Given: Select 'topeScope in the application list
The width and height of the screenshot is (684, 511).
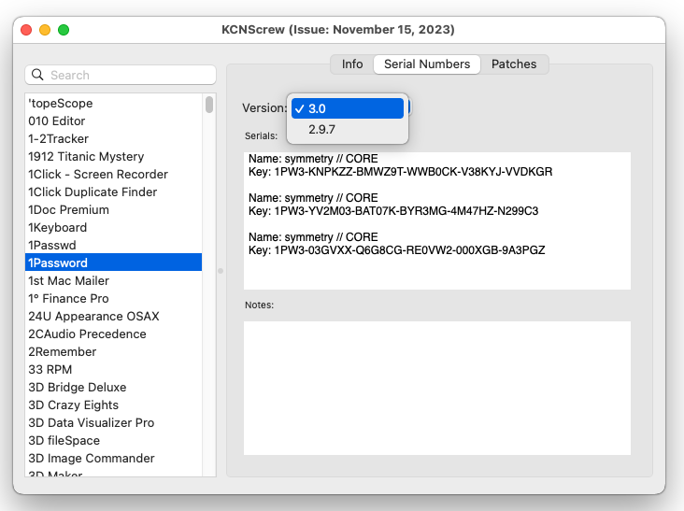Looking at the screenshot, I should tap(61, 104).
